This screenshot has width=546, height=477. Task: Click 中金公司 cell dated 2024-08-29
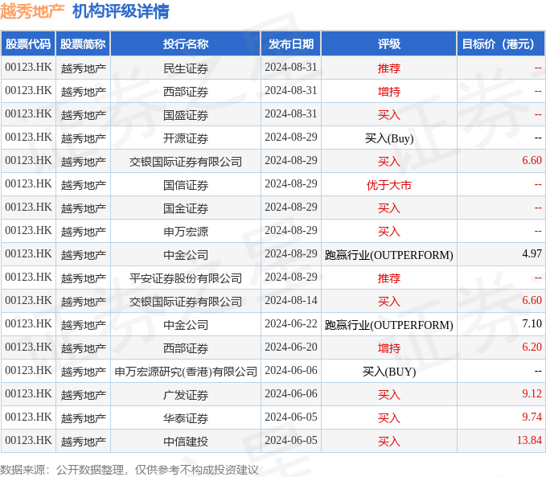186,255
